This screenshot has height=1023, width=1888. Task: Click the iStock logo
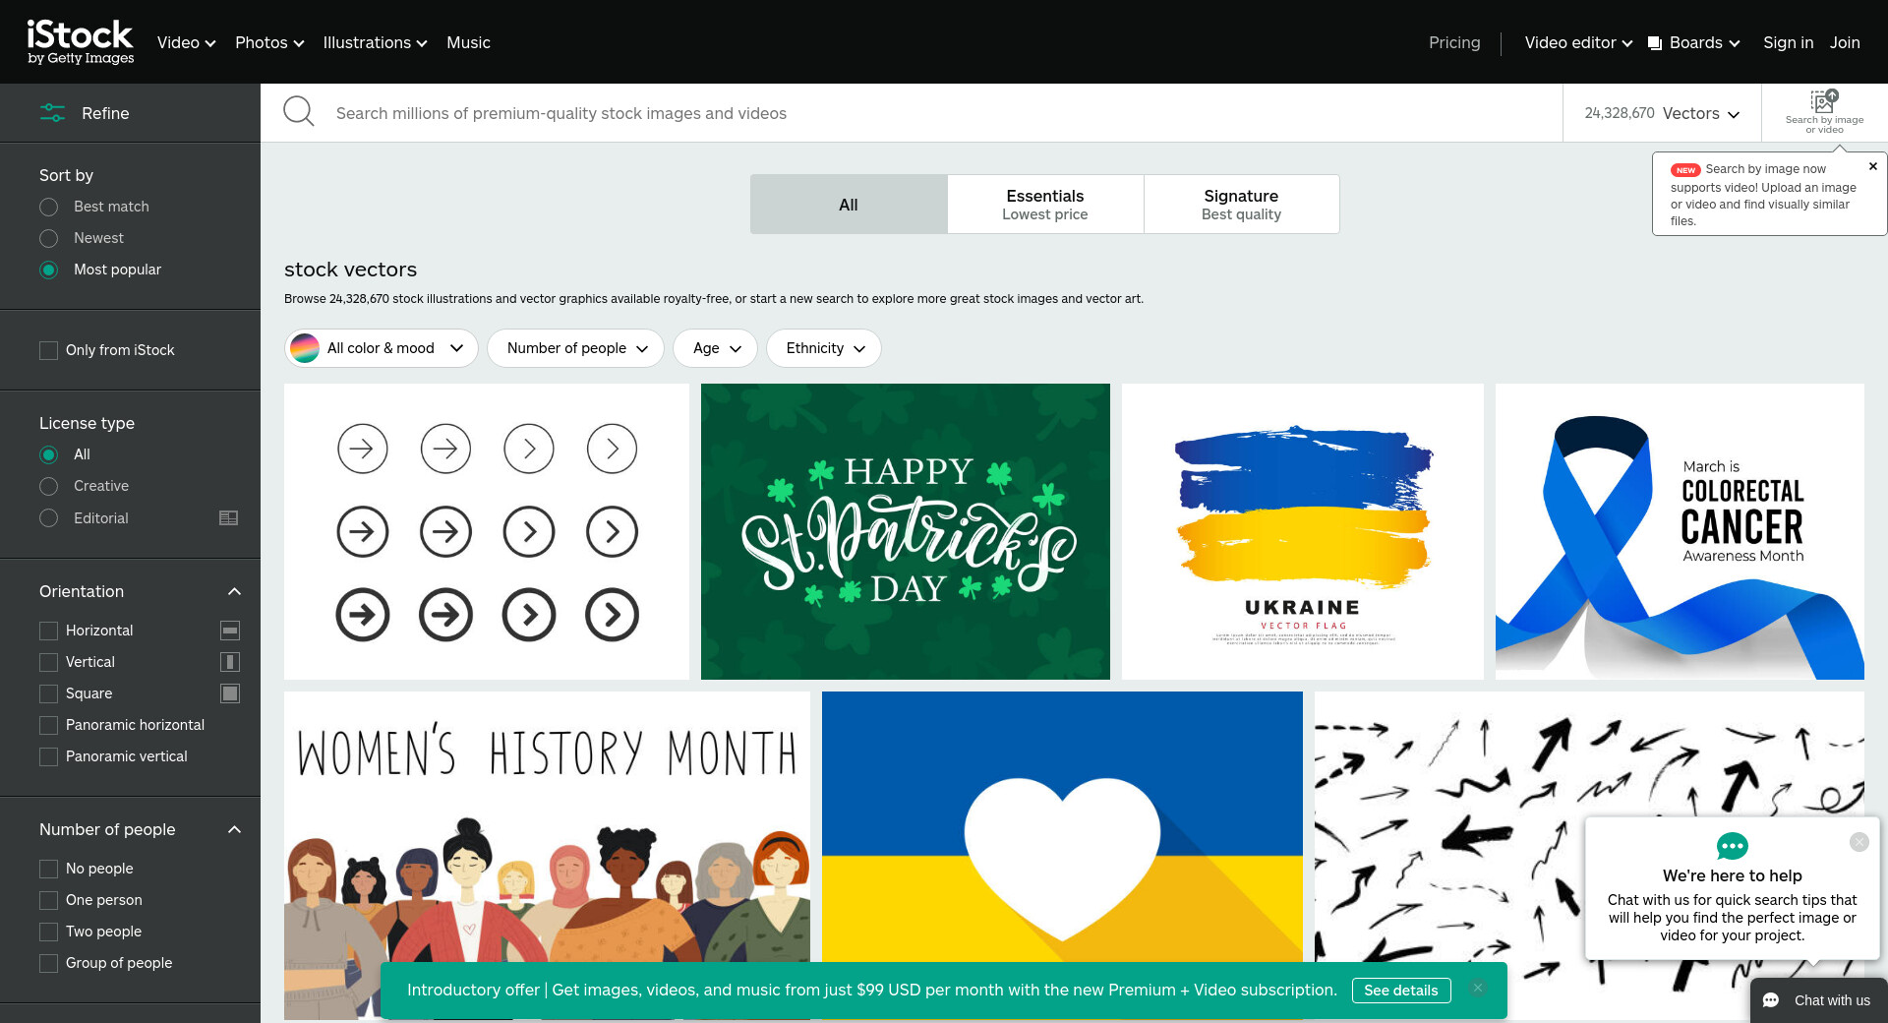(x=81, y=42)
